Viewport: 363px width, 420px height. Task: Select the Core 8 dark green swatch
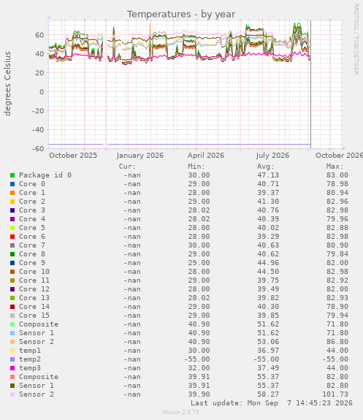coord(12,254)
